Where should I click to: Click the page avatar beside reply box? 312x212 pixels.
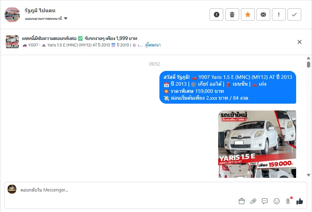[12, 189]
